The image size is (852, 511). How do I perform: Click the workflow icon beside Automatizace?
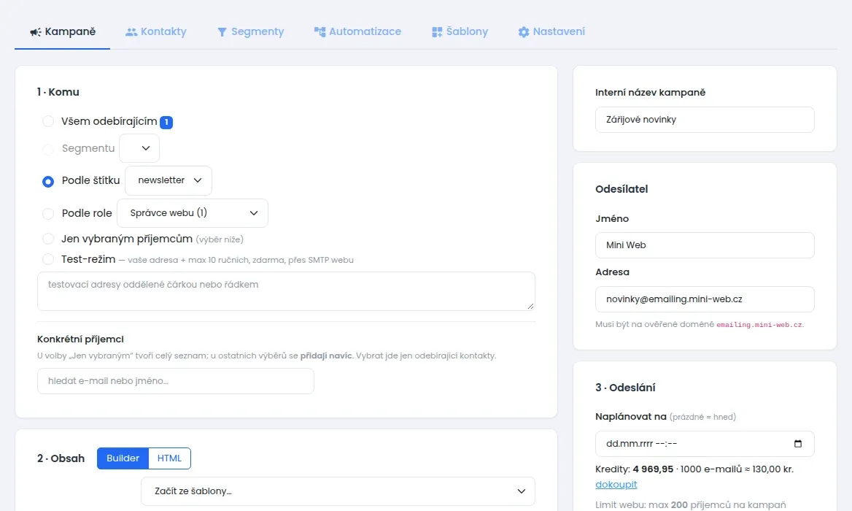[x=319, y=32]
